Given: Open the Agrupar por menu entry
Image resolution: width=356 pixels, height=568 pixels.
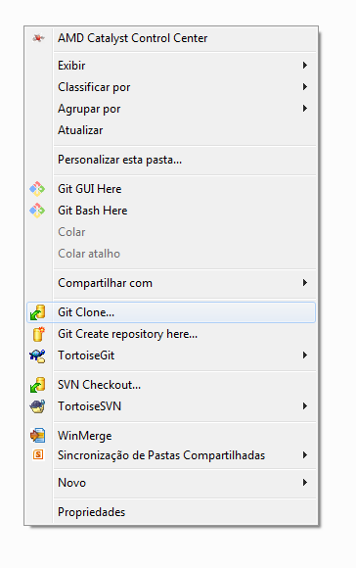Looking at the screenshot, I should 171,109.
